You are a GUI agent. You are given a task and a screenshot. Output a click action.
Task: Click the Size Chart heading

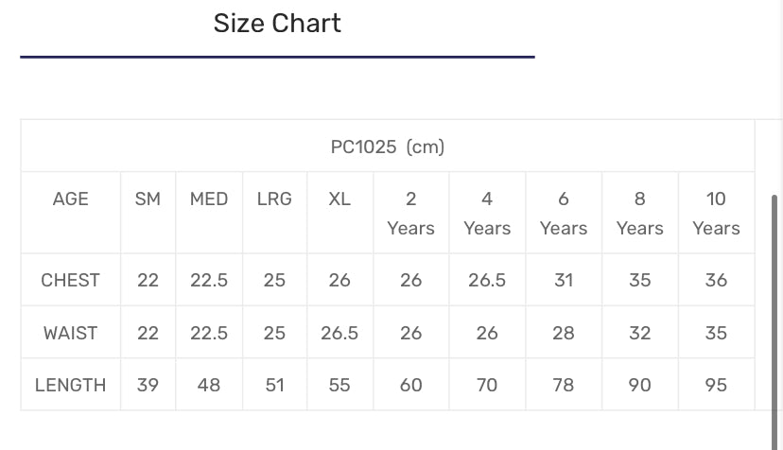(277, 24)
